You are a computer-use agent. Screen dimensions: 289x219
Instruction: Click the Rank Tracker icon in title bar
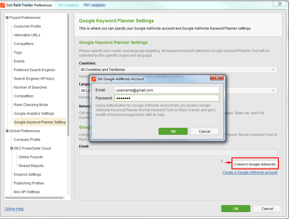click(x=3, y=5)
